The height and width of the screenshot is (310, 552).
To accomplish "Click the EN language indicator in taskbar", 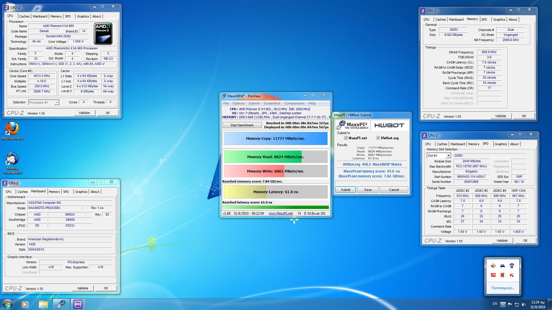I will (495, 304).
